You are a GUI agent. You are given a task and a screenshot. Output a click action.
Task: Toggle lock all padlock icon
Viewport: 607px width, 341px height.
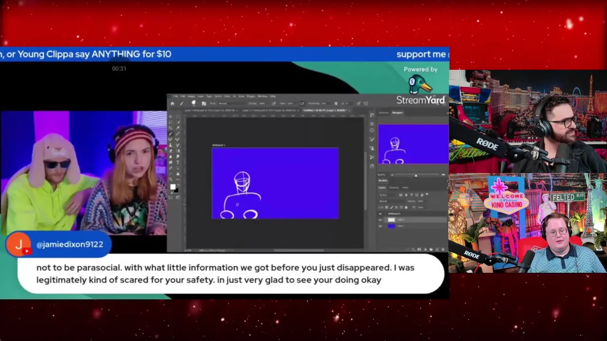(x=406, y=207)
